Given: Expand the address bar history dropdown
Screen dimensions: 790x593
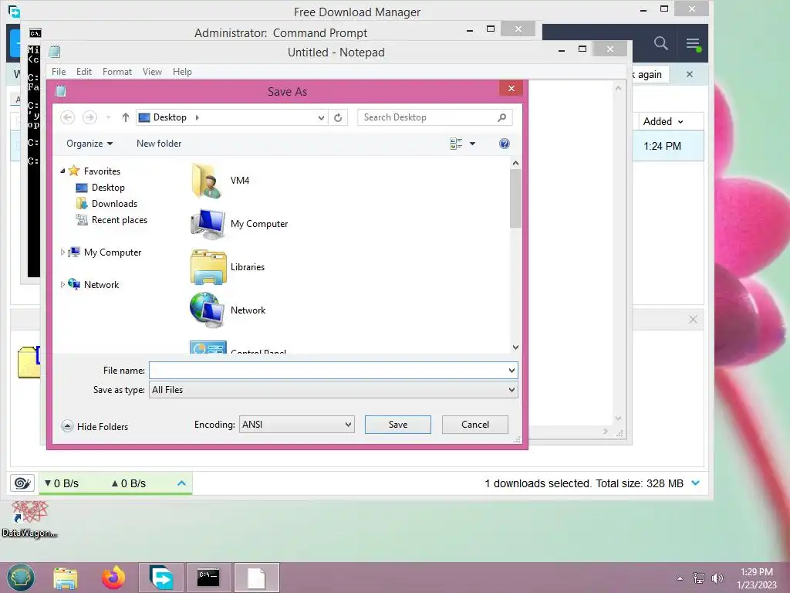Looking at the screenshot, I should coord(321,118).
